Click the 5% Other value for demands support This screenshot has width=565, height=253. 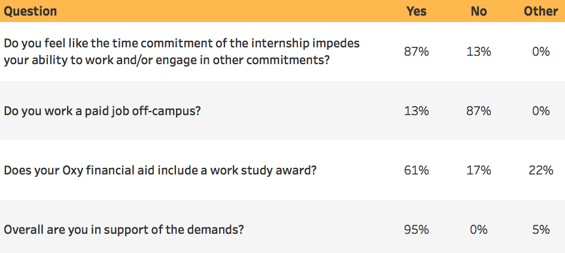(540, 230)
